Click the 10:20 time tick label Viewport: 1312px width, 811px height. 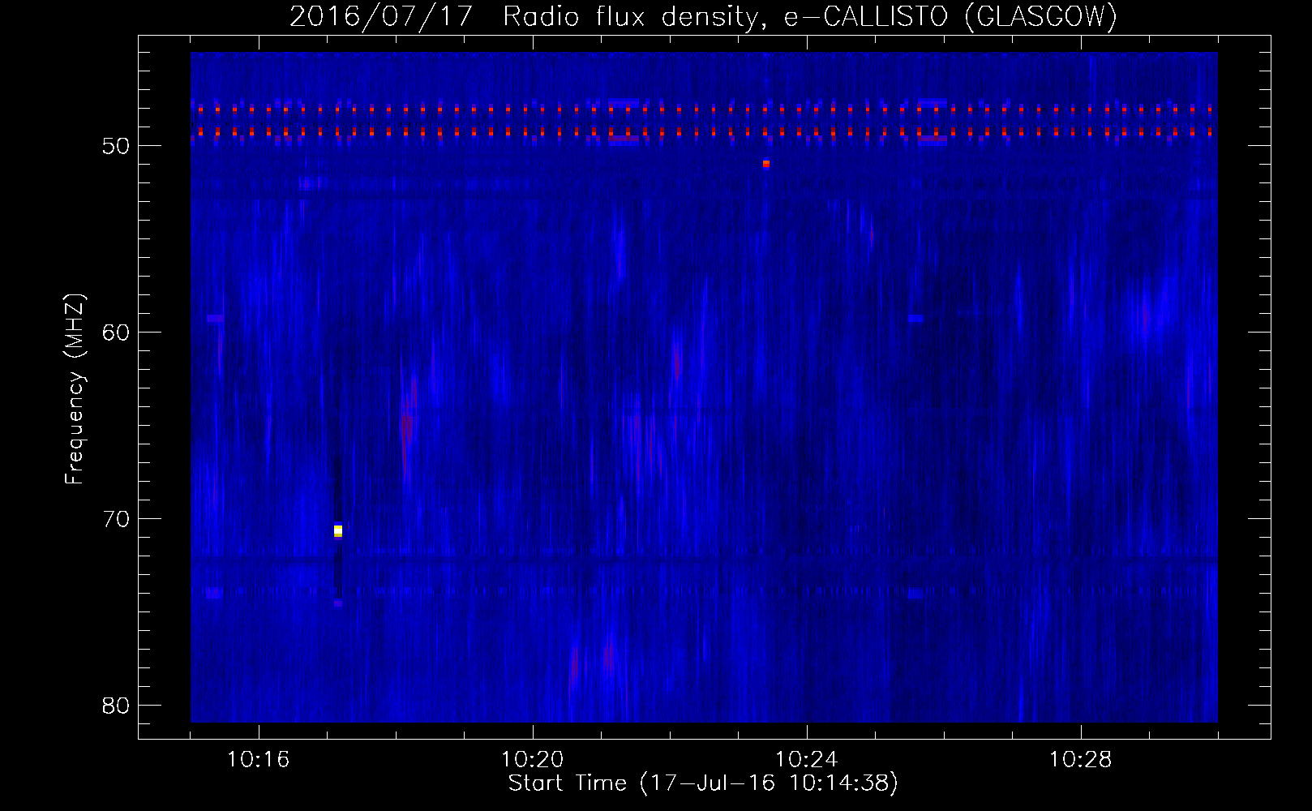click(x=532, y=760)
